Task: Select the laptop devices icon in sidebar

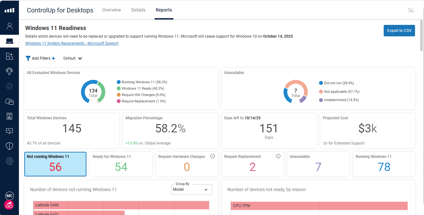Action: pos(9,41)
